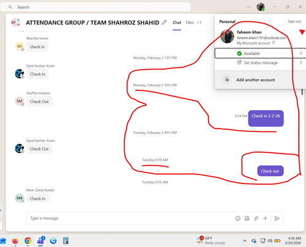
Task: Click the faheem khan account name
Action: 249,32
